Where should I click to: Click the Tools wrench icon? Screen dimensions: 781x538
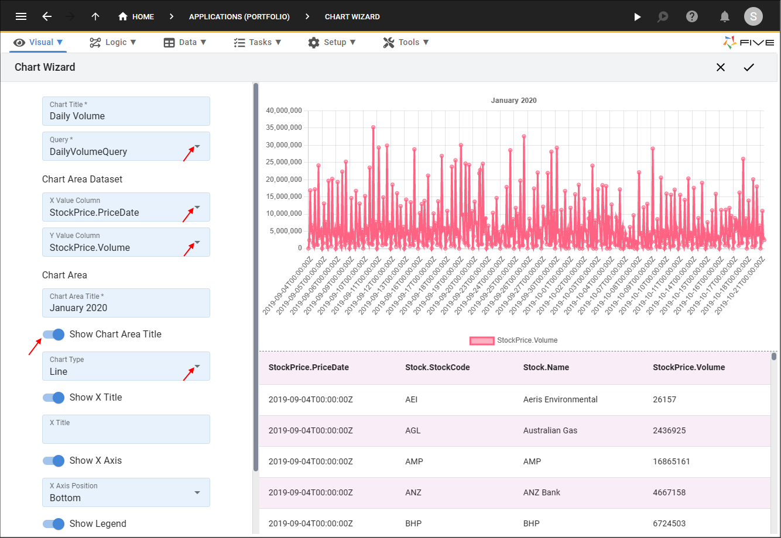pyautogui.click(x=389, y=42)
